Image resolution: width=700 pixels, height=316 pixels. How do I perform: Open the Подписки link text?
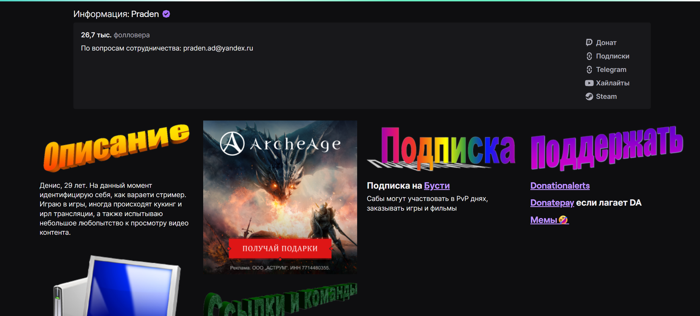[612, 56]
